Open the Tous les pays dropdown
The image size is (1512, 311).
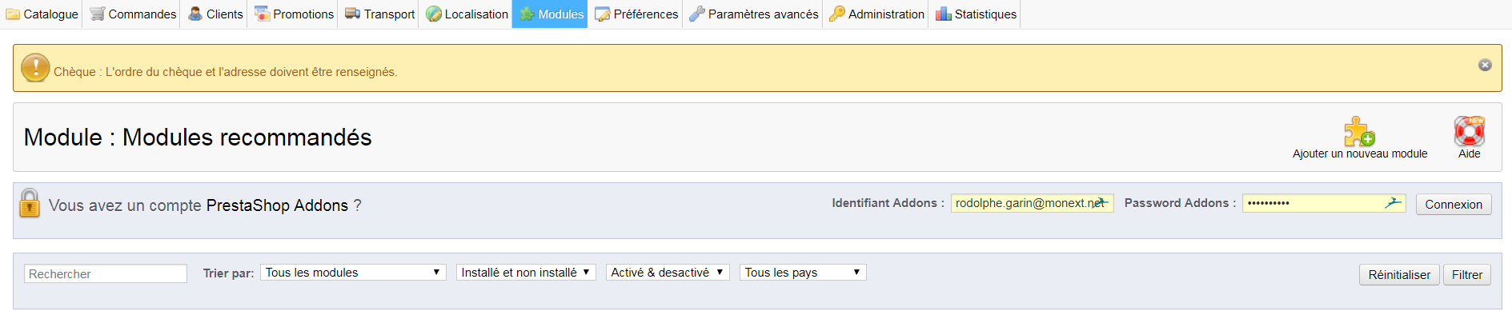pyautogui.click(x=803, y=273)
